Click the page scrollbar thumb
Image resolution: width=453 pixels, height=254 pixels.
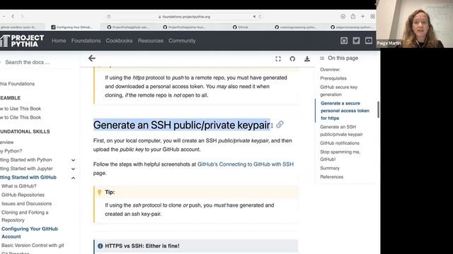[378, 109]
